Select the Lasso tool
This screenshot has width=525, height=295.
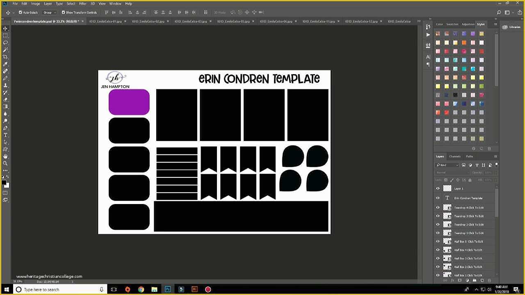pos(5,43)
